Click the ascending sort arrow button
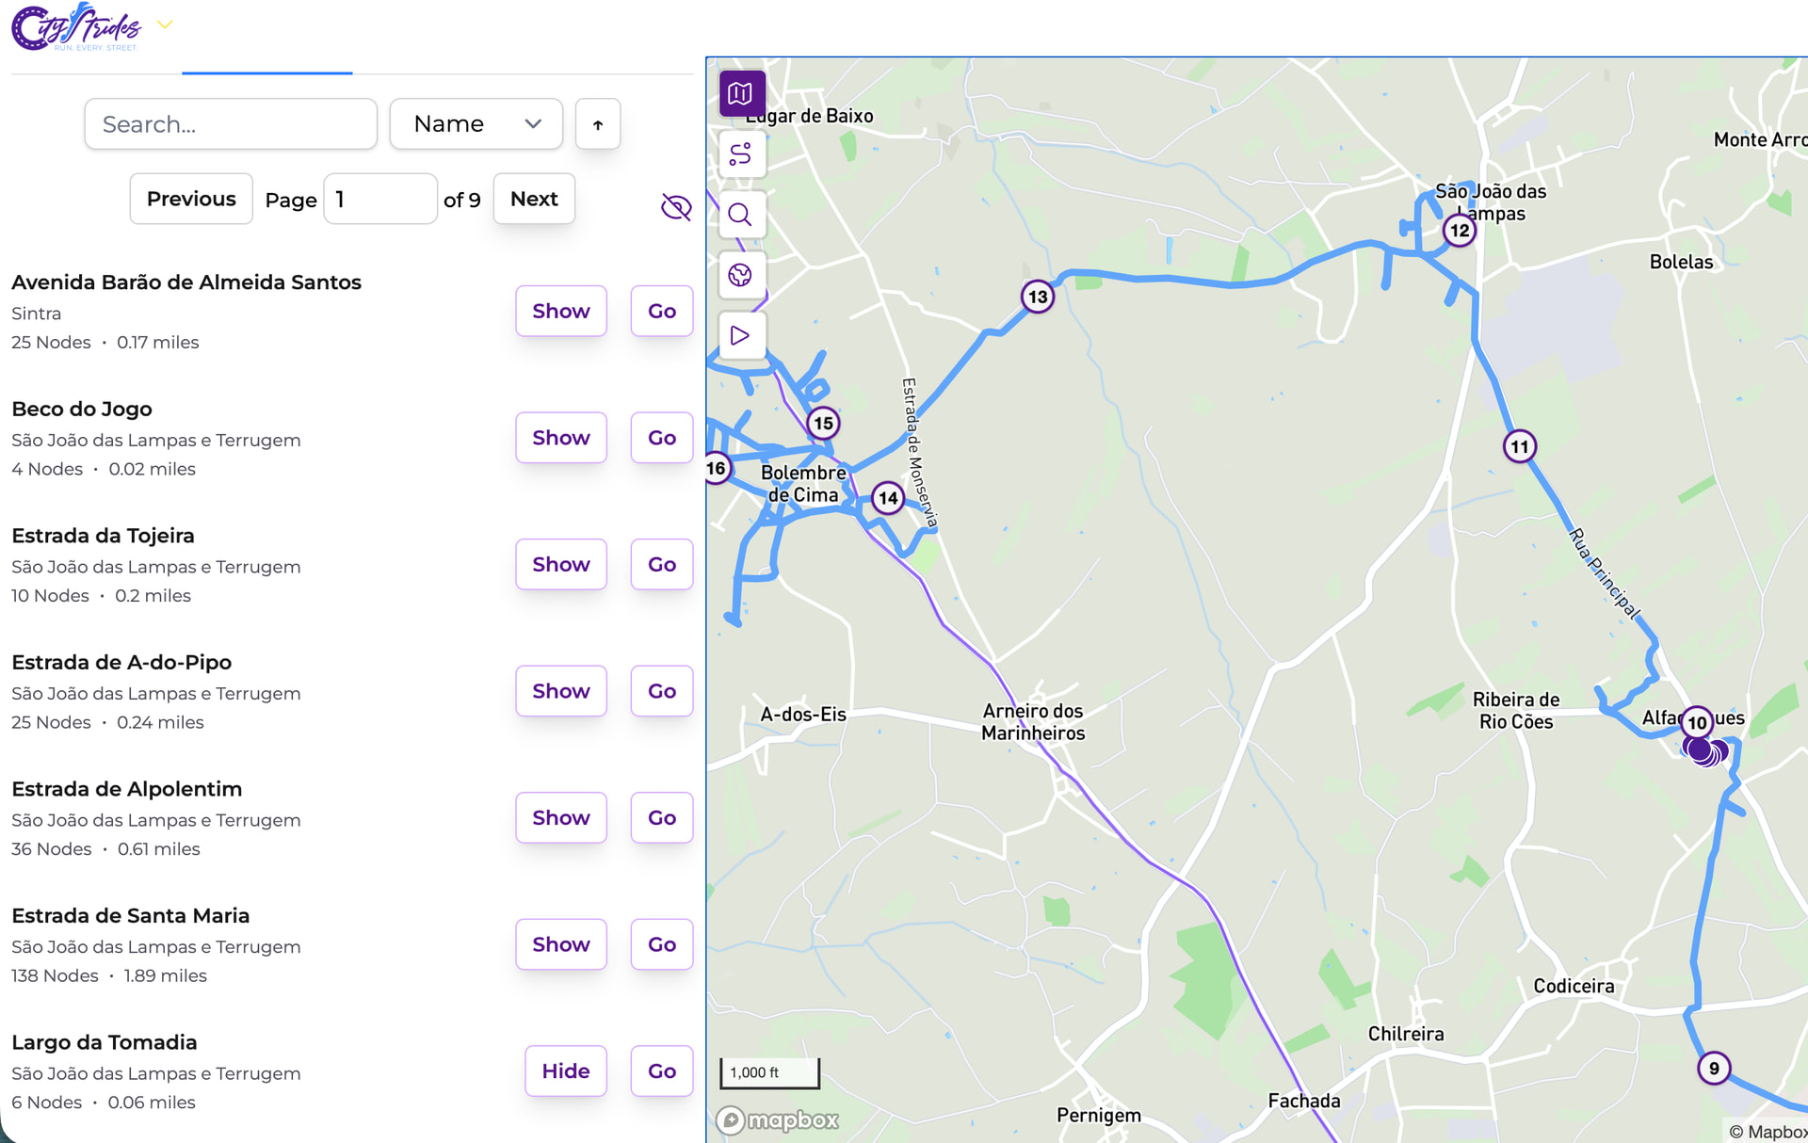This screenshot has height=1143, width=1808. 598,124
